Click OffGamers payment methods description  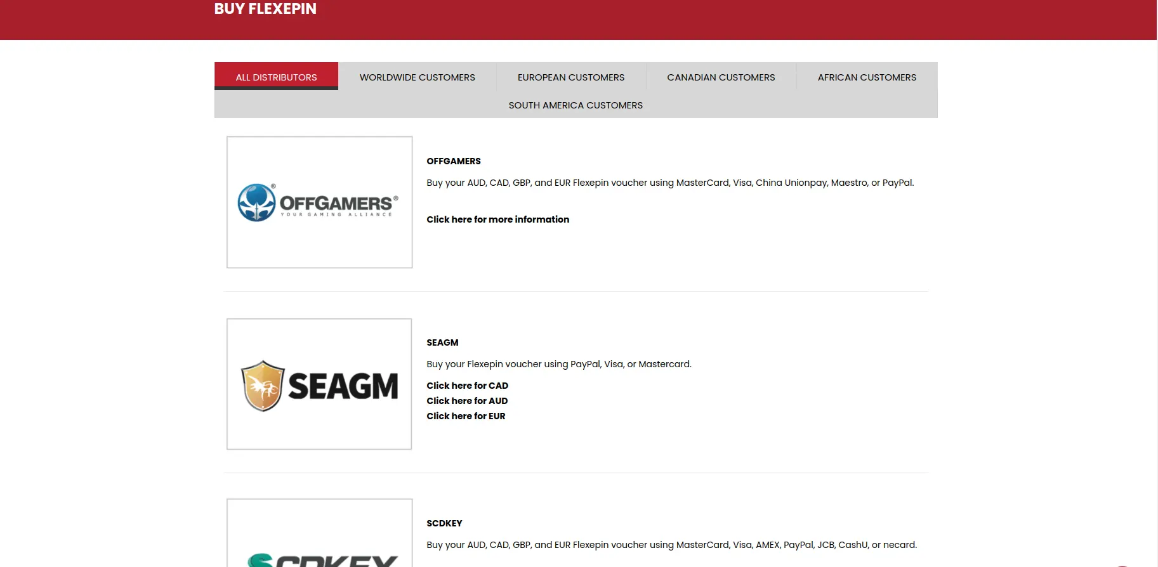[670, 183]
